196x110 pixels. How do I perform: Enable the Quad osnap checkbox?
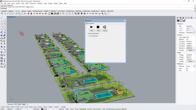(38, 107)
